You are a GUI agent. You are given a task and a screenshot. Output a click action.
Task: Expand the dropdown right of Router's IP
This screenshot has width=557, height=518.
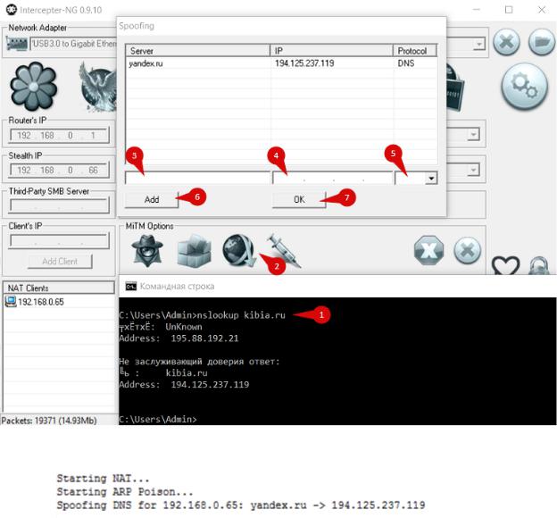(x=473, y=134)
